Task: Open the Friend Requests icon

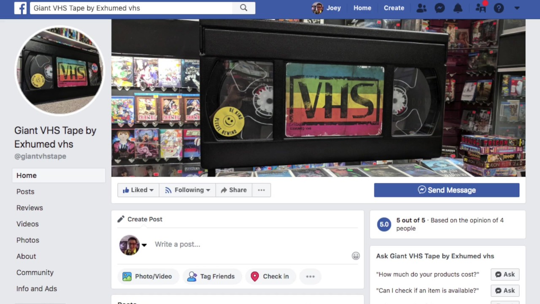Action: (421, 8)
